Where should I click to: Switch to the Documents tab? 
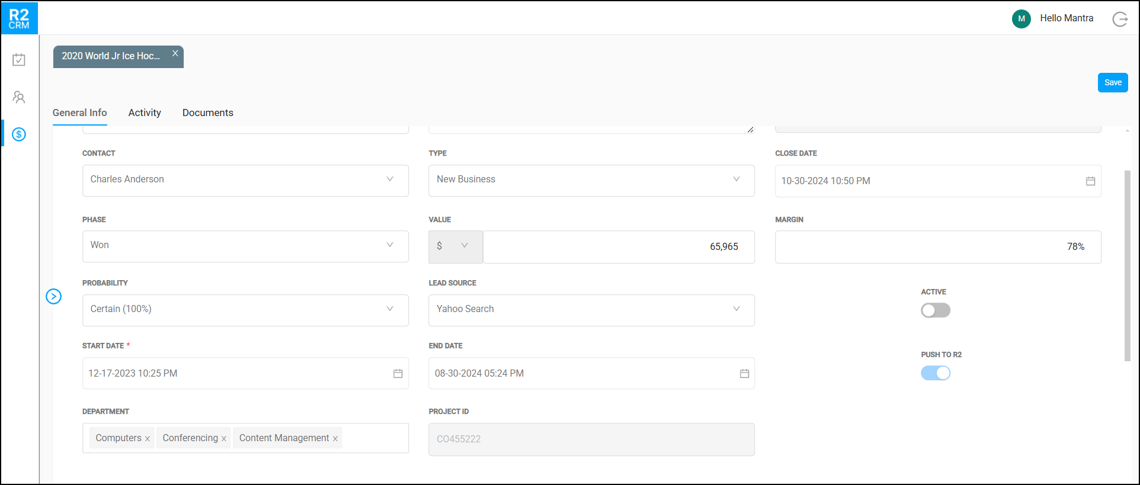point(207,113)
